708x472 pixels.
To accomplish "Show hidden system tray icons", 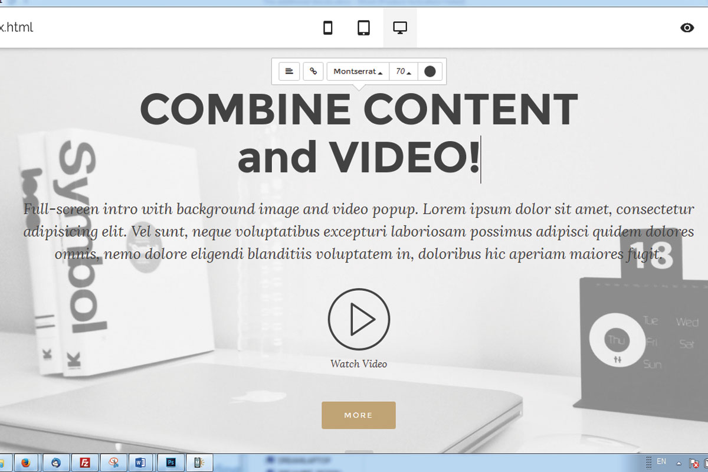I will click(x=678, y=463).
